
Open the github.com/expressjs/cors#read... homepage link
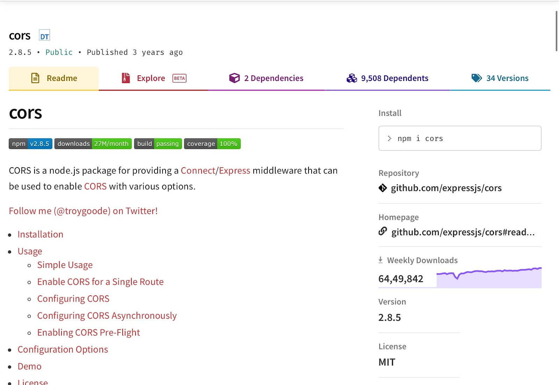point(463,232)
